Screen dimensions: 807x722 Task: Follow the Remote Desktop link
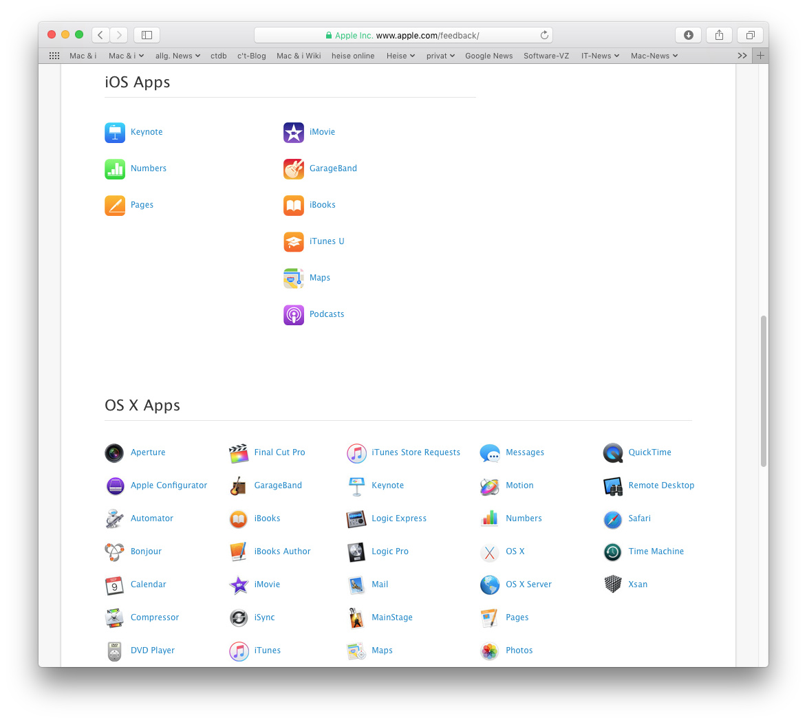tap(661, 485)
